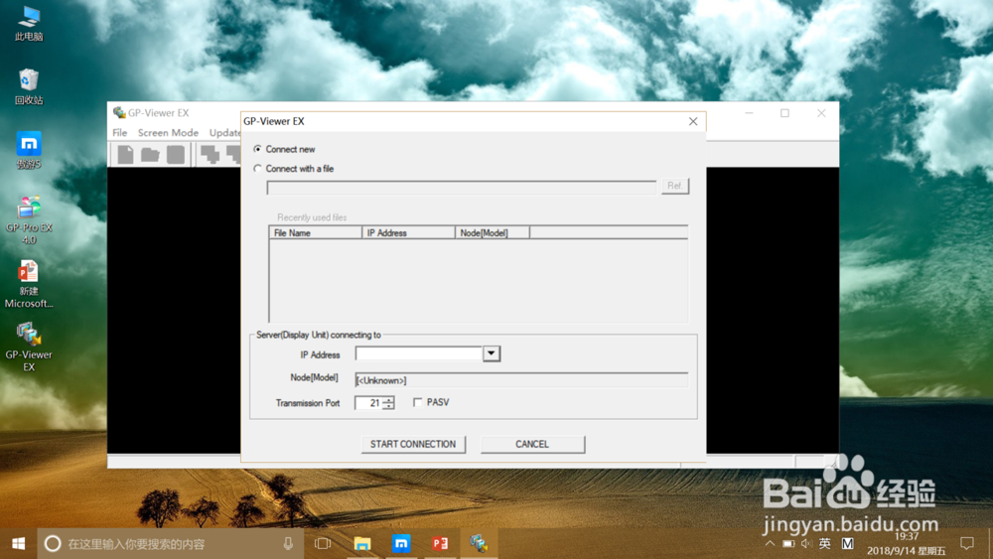The width and height of the screenshot is (993, 559).
Task: Open the This PC desktop icon
Action: click(29, 24)
